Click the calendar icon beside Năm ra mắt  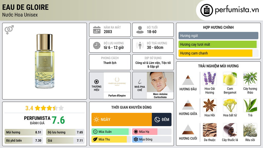pos(97,30)
